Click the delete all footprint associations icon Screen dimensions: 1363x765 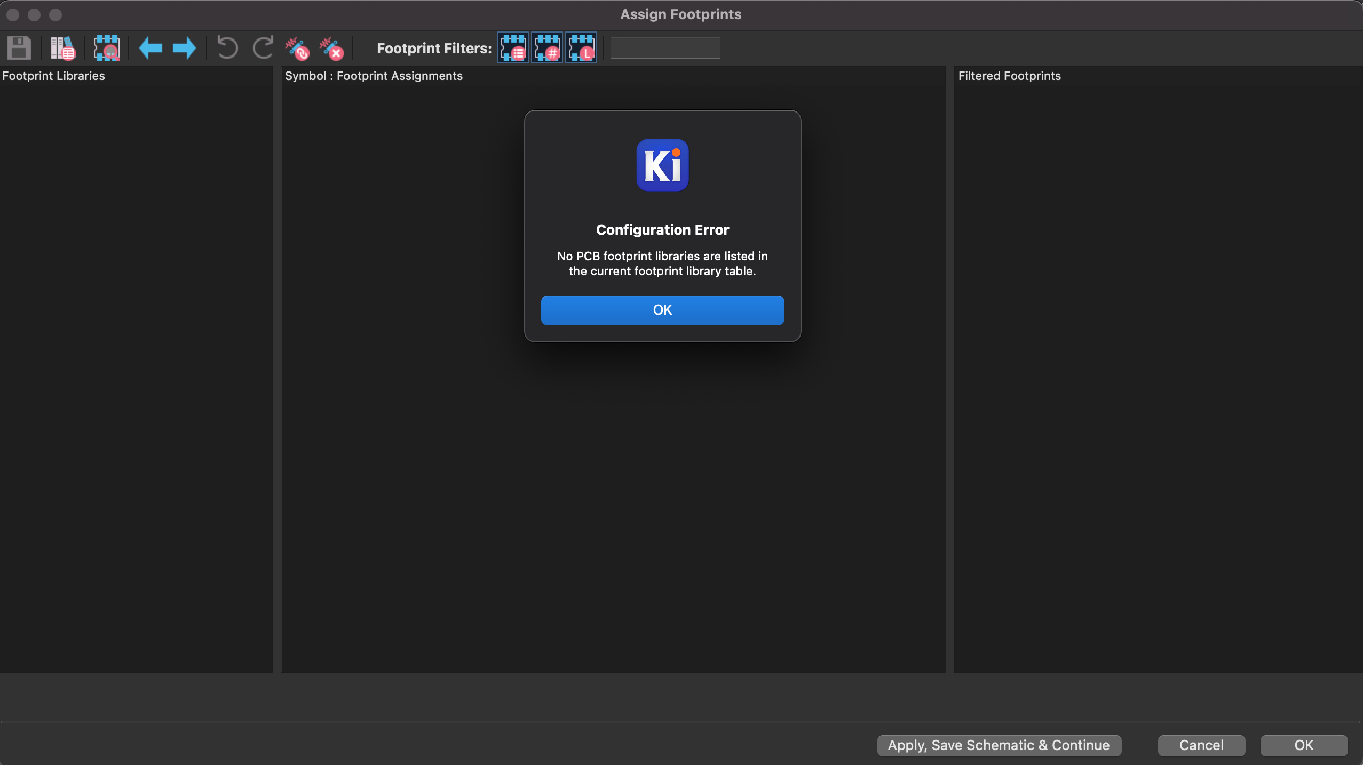click(331, 48)
